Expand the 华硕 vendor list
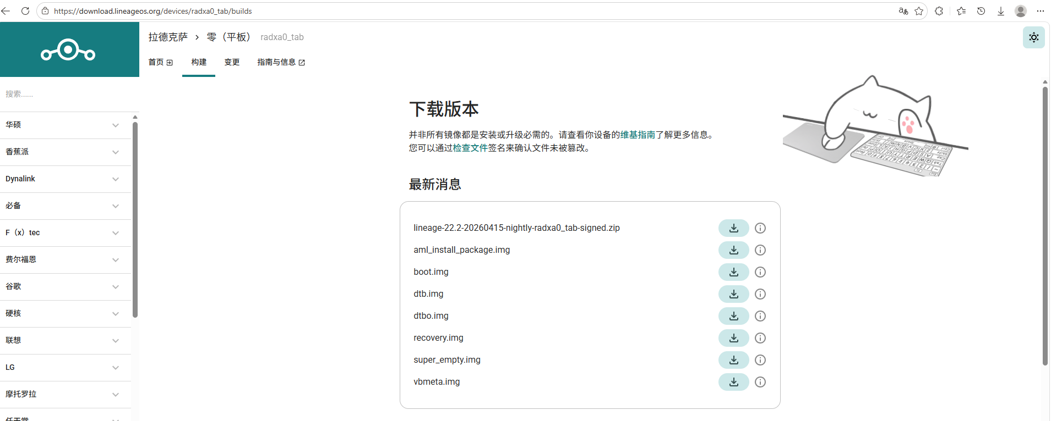Viewport: 1051px width, 421px height. tap(66, 125)
